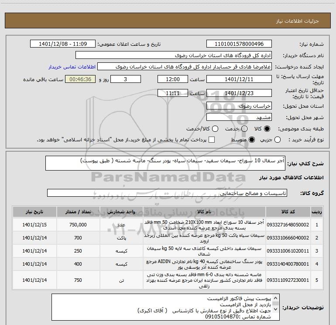Click the quantity cell 750,000

[78, 225]
